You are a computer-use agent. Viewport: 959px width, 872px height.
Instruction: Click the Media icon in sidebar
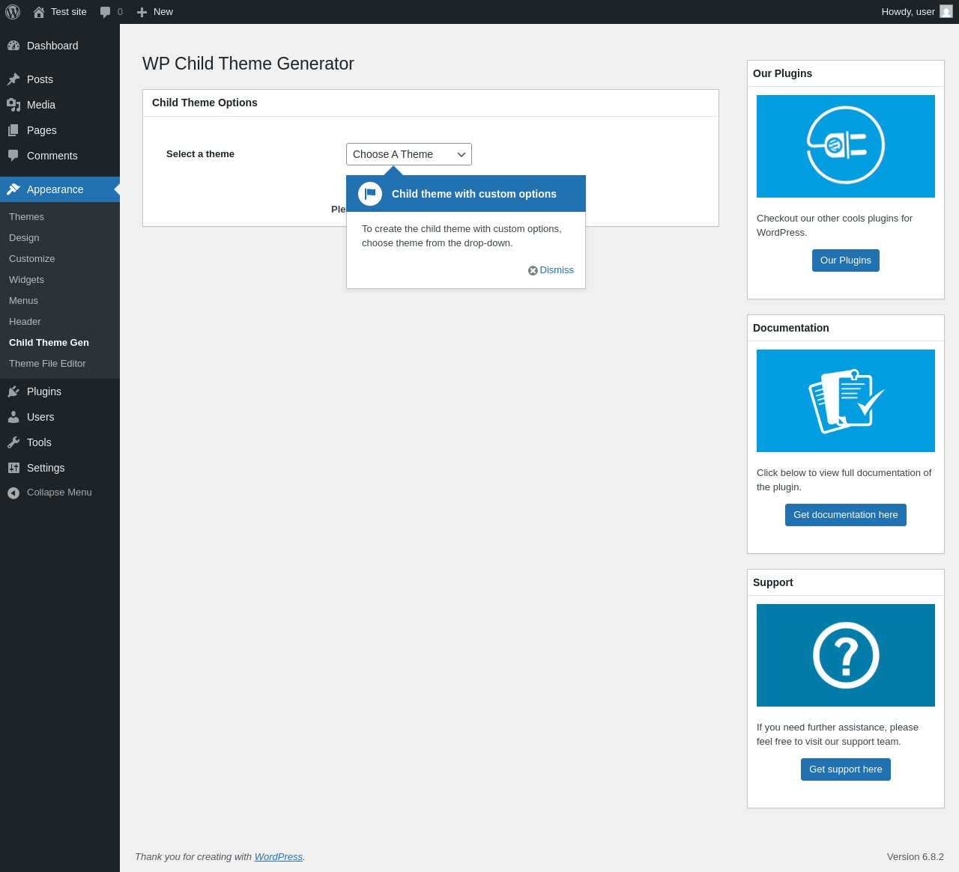pos(13,105)
